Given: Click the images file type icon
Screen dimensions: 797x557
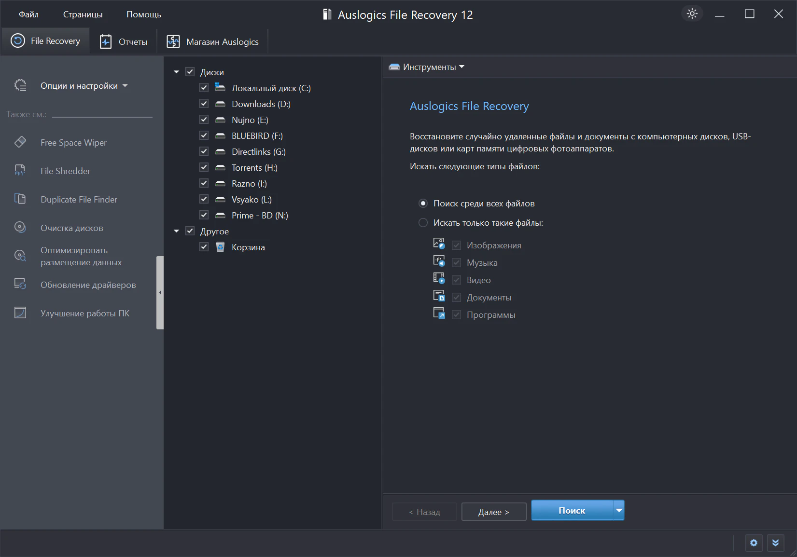Looking at the screenshot, I should click(439, 244).
